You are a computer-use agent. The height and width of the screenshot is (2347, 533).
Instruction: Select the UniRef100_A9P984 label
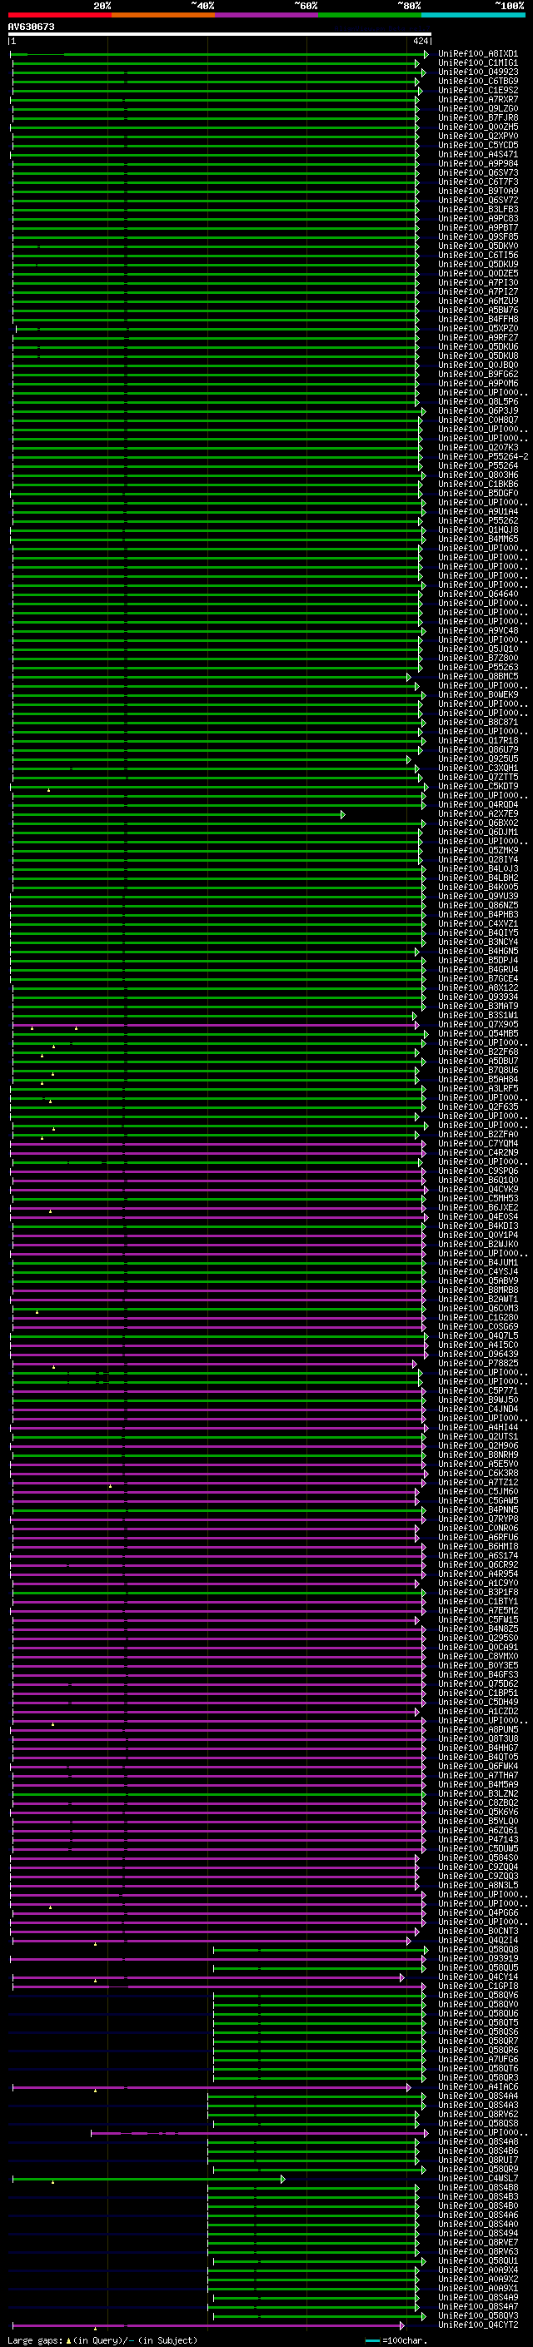pos(477,164)
